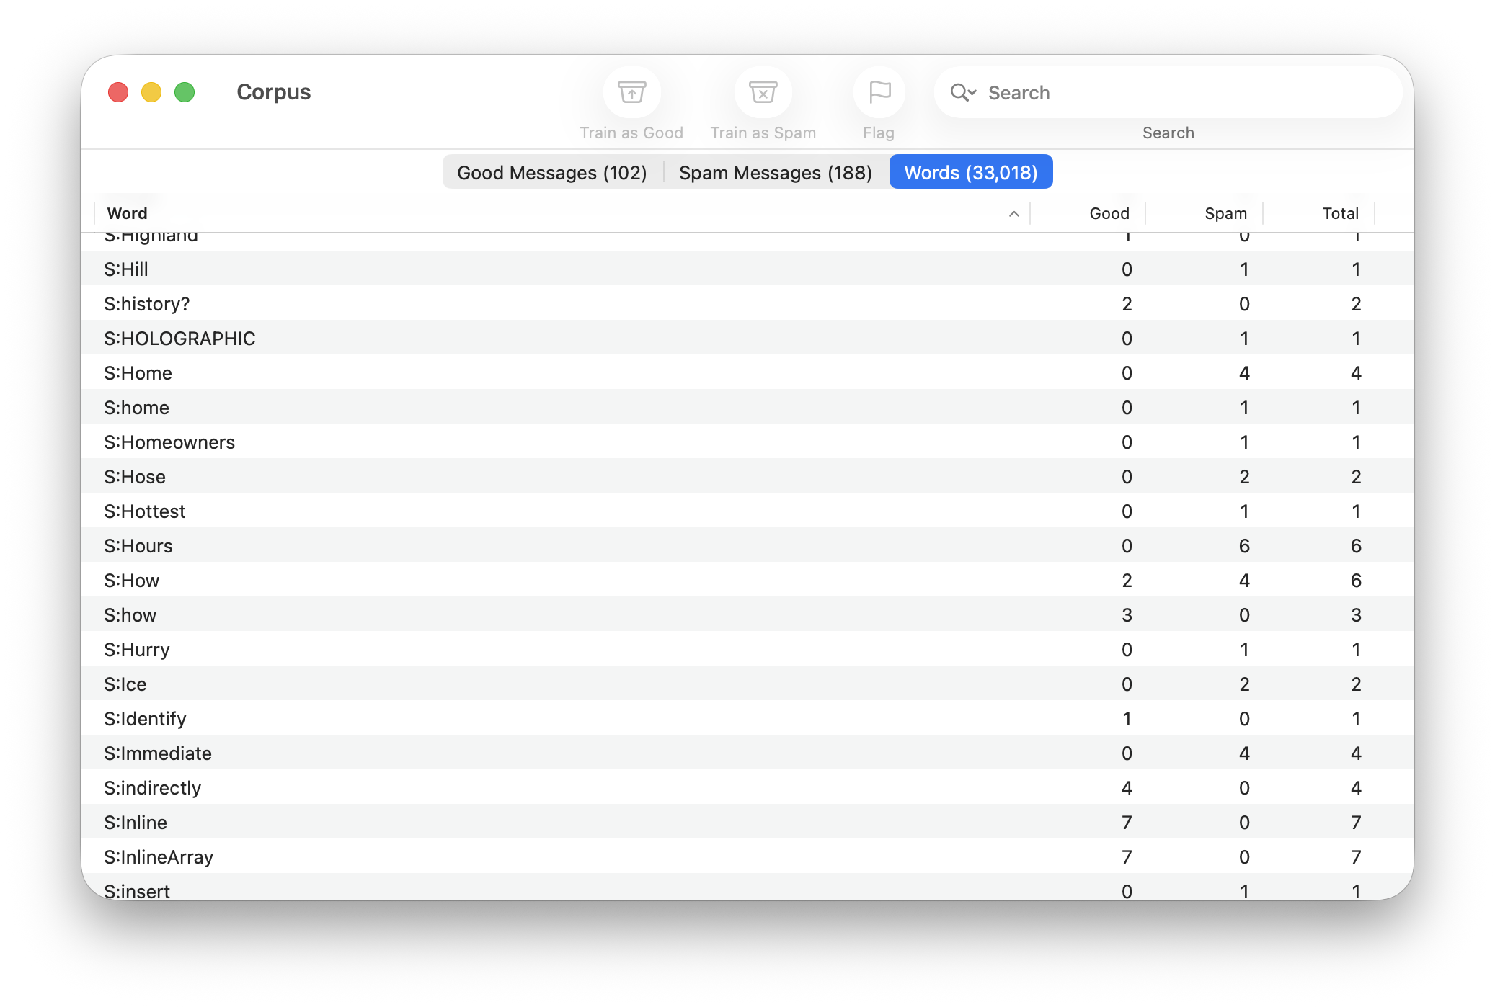Select the S:Homeowners row

tap(169, 442)
